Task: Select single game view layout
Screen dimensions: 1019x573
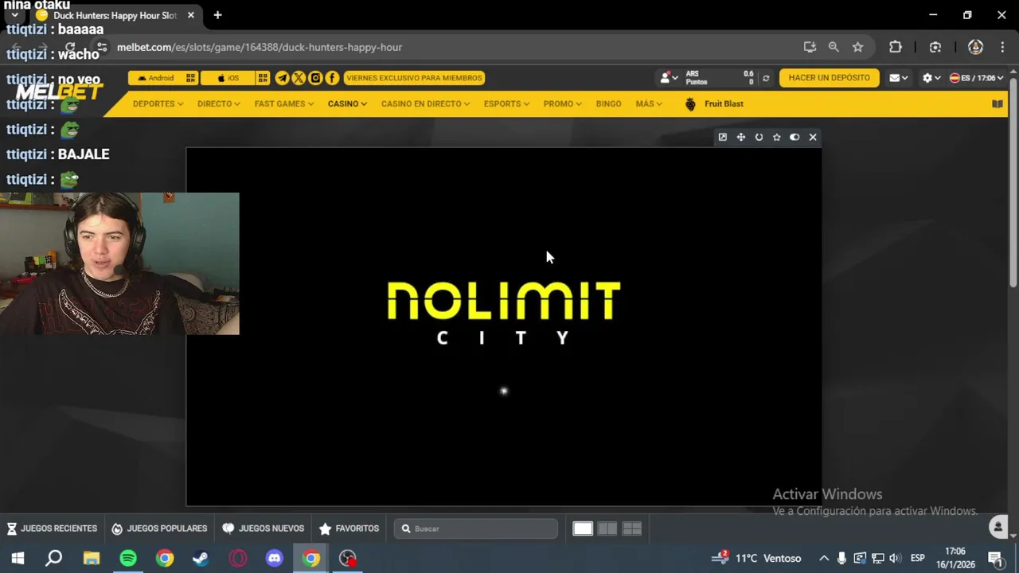Action: point(583,528)
